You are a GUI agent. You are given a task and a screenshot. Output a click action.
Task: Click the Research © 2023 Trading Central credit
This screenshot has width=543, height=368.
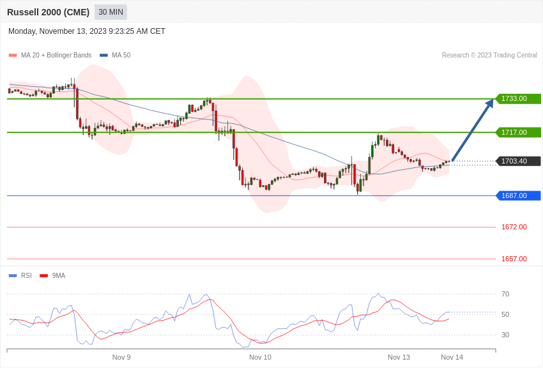tap(489, 56)
